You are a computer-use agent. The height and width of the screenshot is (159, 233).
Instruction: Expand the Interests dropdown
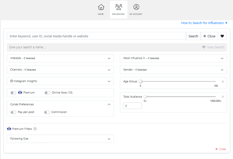tap(60, 58)
